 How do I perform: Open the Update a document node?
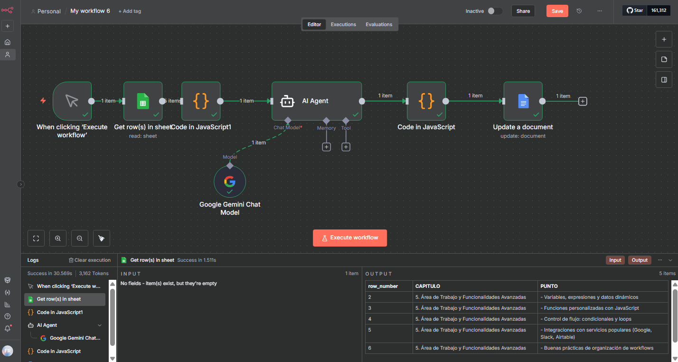point(523,101)
